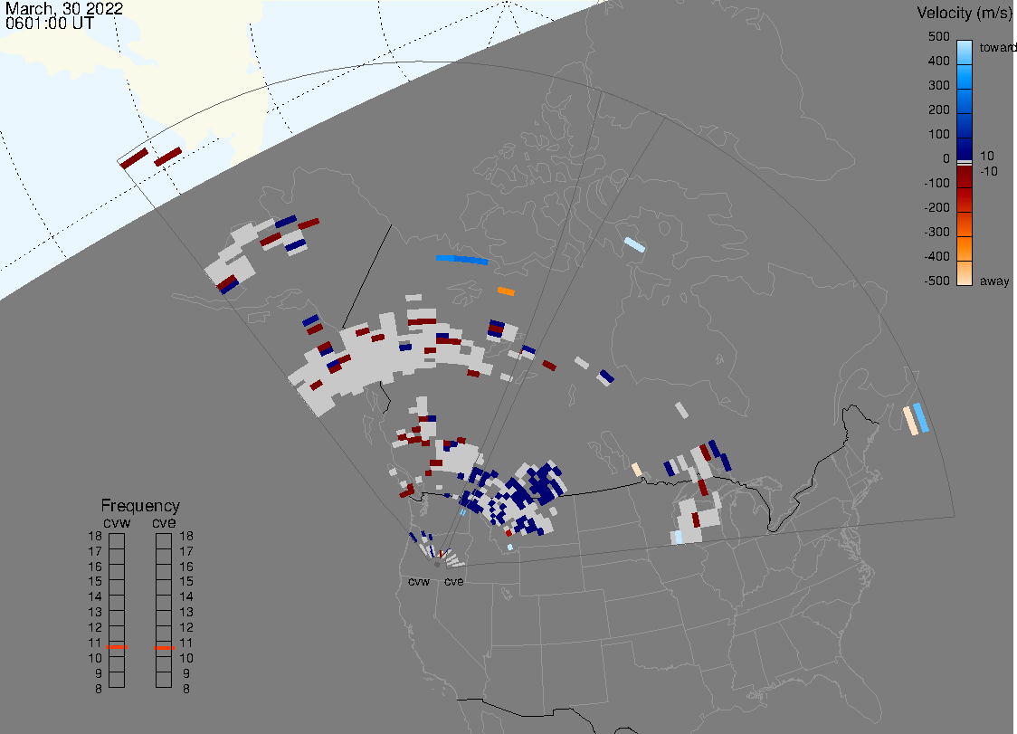Click the 10 label beside the color bar
The height and width of the screenshot is (734, 1017).
(986, 156)
